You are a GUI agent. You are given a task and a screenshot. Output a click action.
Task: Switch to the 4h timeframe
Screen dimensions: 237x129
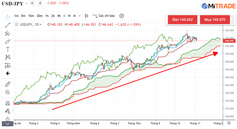pyautogui.click(x=59, y=16)
